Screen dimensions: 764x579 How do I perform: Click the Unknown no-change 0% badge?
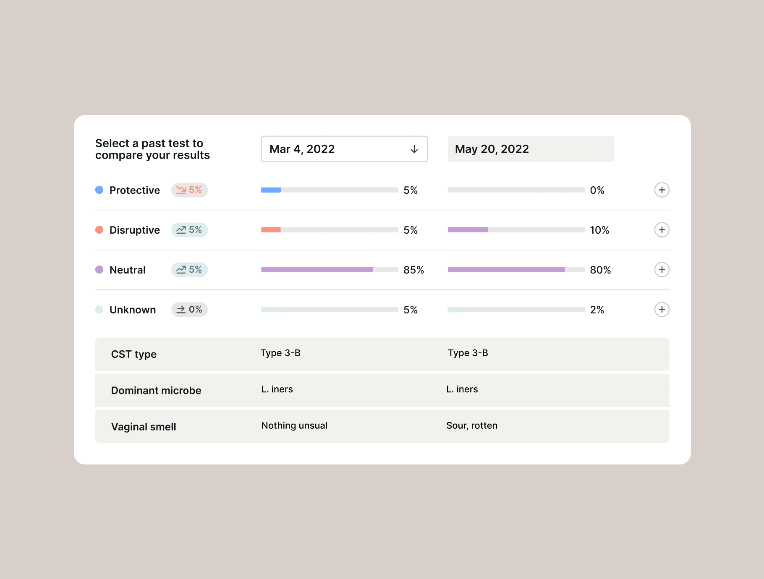(189, 310)
